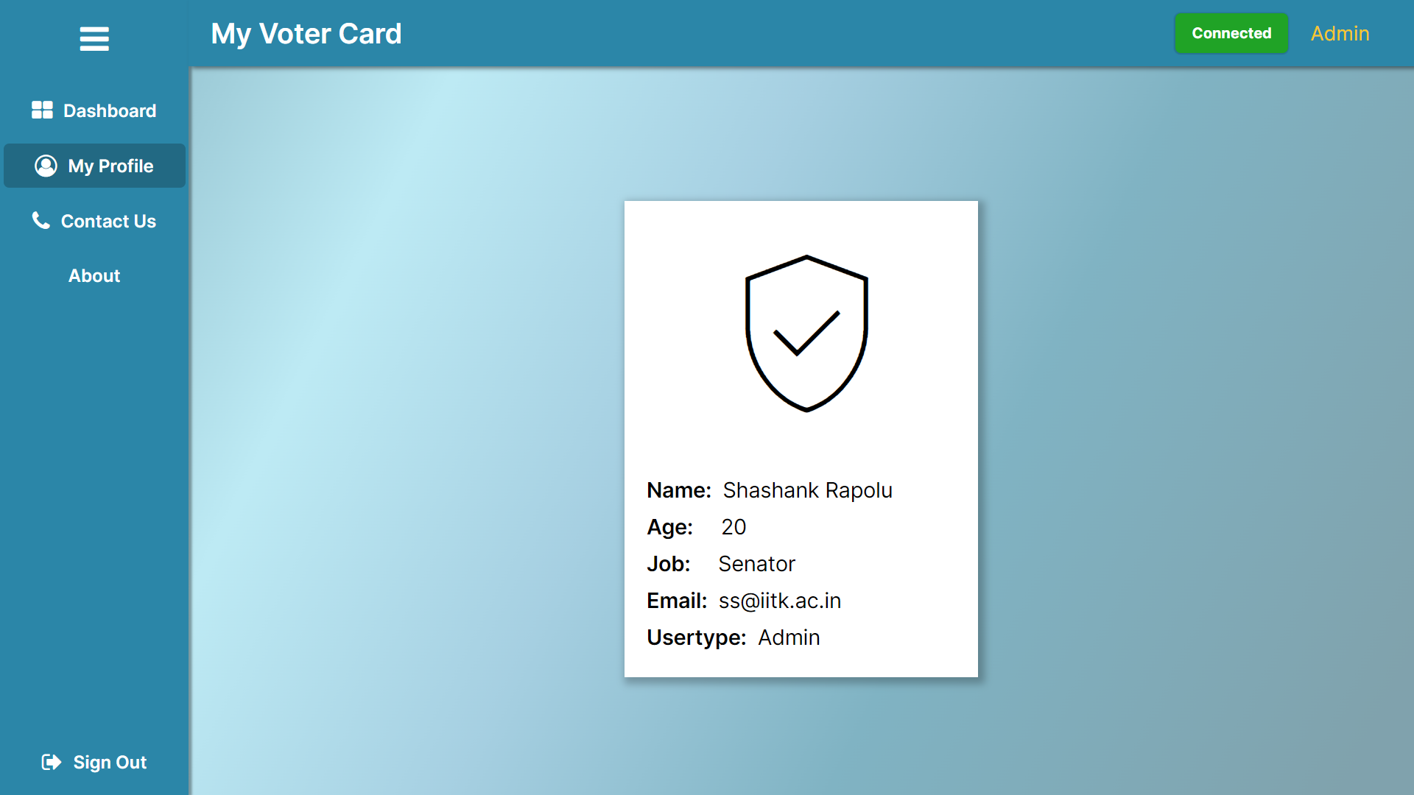The image size is (1414, 795).
Task: Click the Usertype Admin value
Action: (789, 637)
